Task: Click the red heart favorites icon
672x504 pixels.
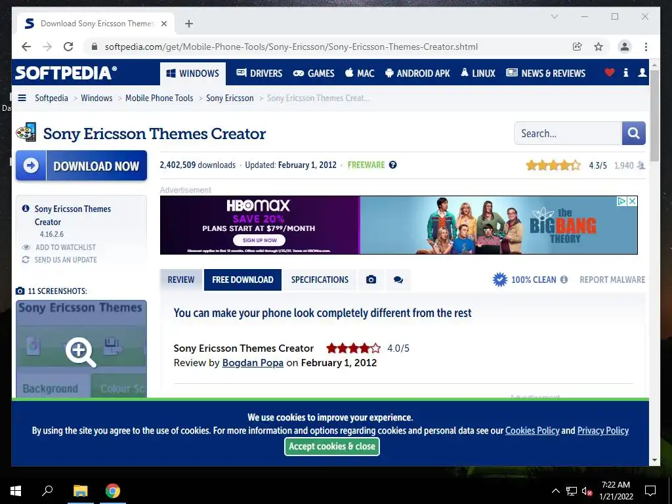Action: (x=609, y=73)
